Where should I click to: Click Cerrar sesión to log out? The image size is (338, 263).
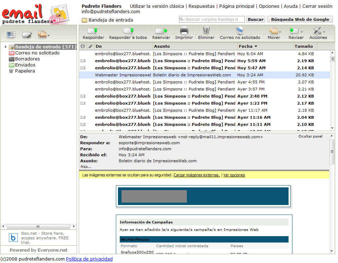[317, 6]
